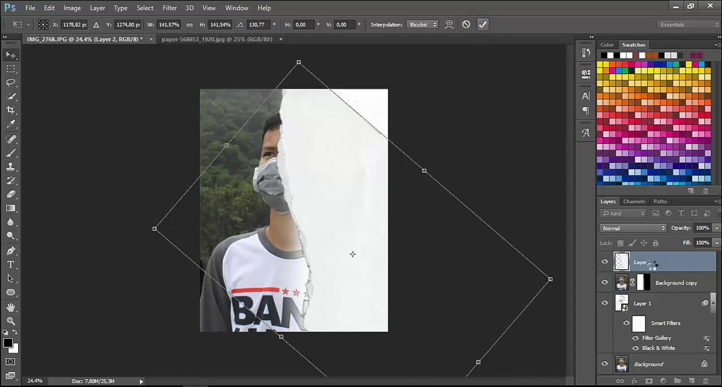The width and height of the screenshot is (722, 387).
Task: Hide the Background layer
Action: pos(605,364)
